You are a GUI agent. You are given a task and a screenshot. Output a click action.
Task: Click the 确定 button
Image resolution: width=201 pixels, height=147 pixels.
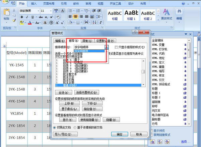click(x=120, y=134)
